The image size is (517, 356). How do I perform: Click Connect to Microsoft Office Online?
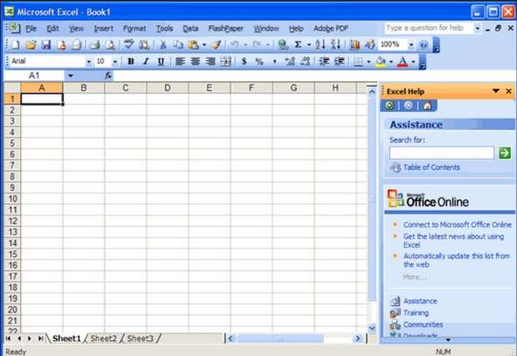click(457, 225)
